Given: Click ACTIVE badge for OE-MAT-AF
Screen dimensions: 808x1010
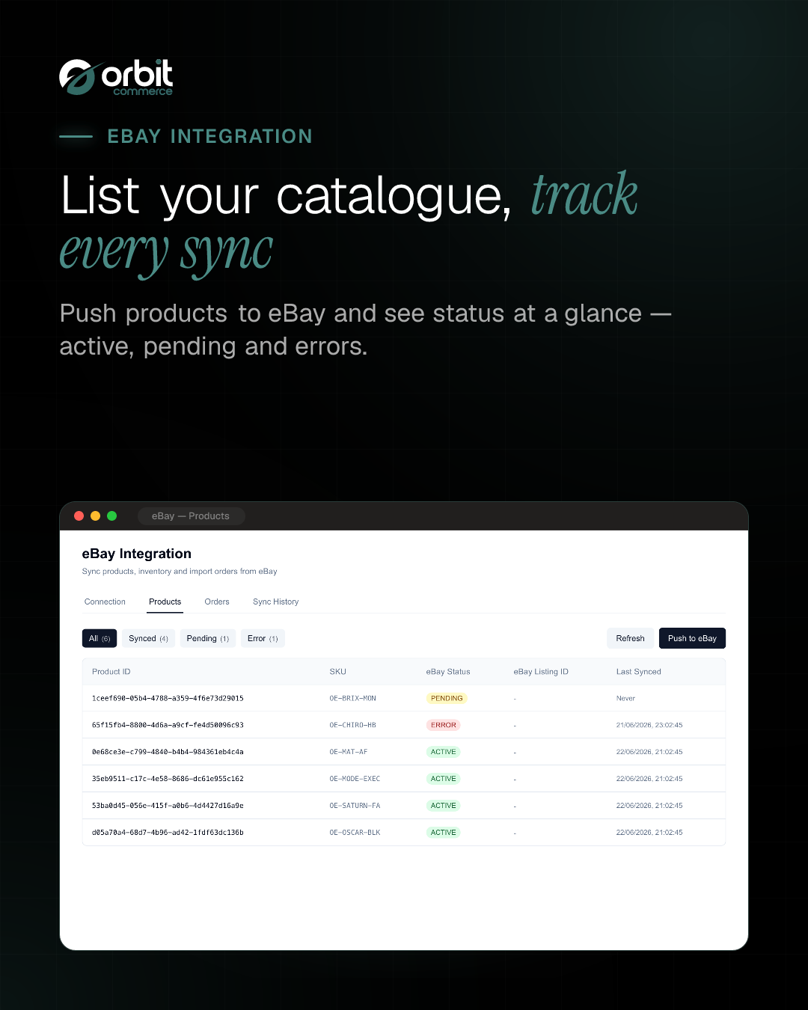Looking at the screenshot, I should coord(443,752).
